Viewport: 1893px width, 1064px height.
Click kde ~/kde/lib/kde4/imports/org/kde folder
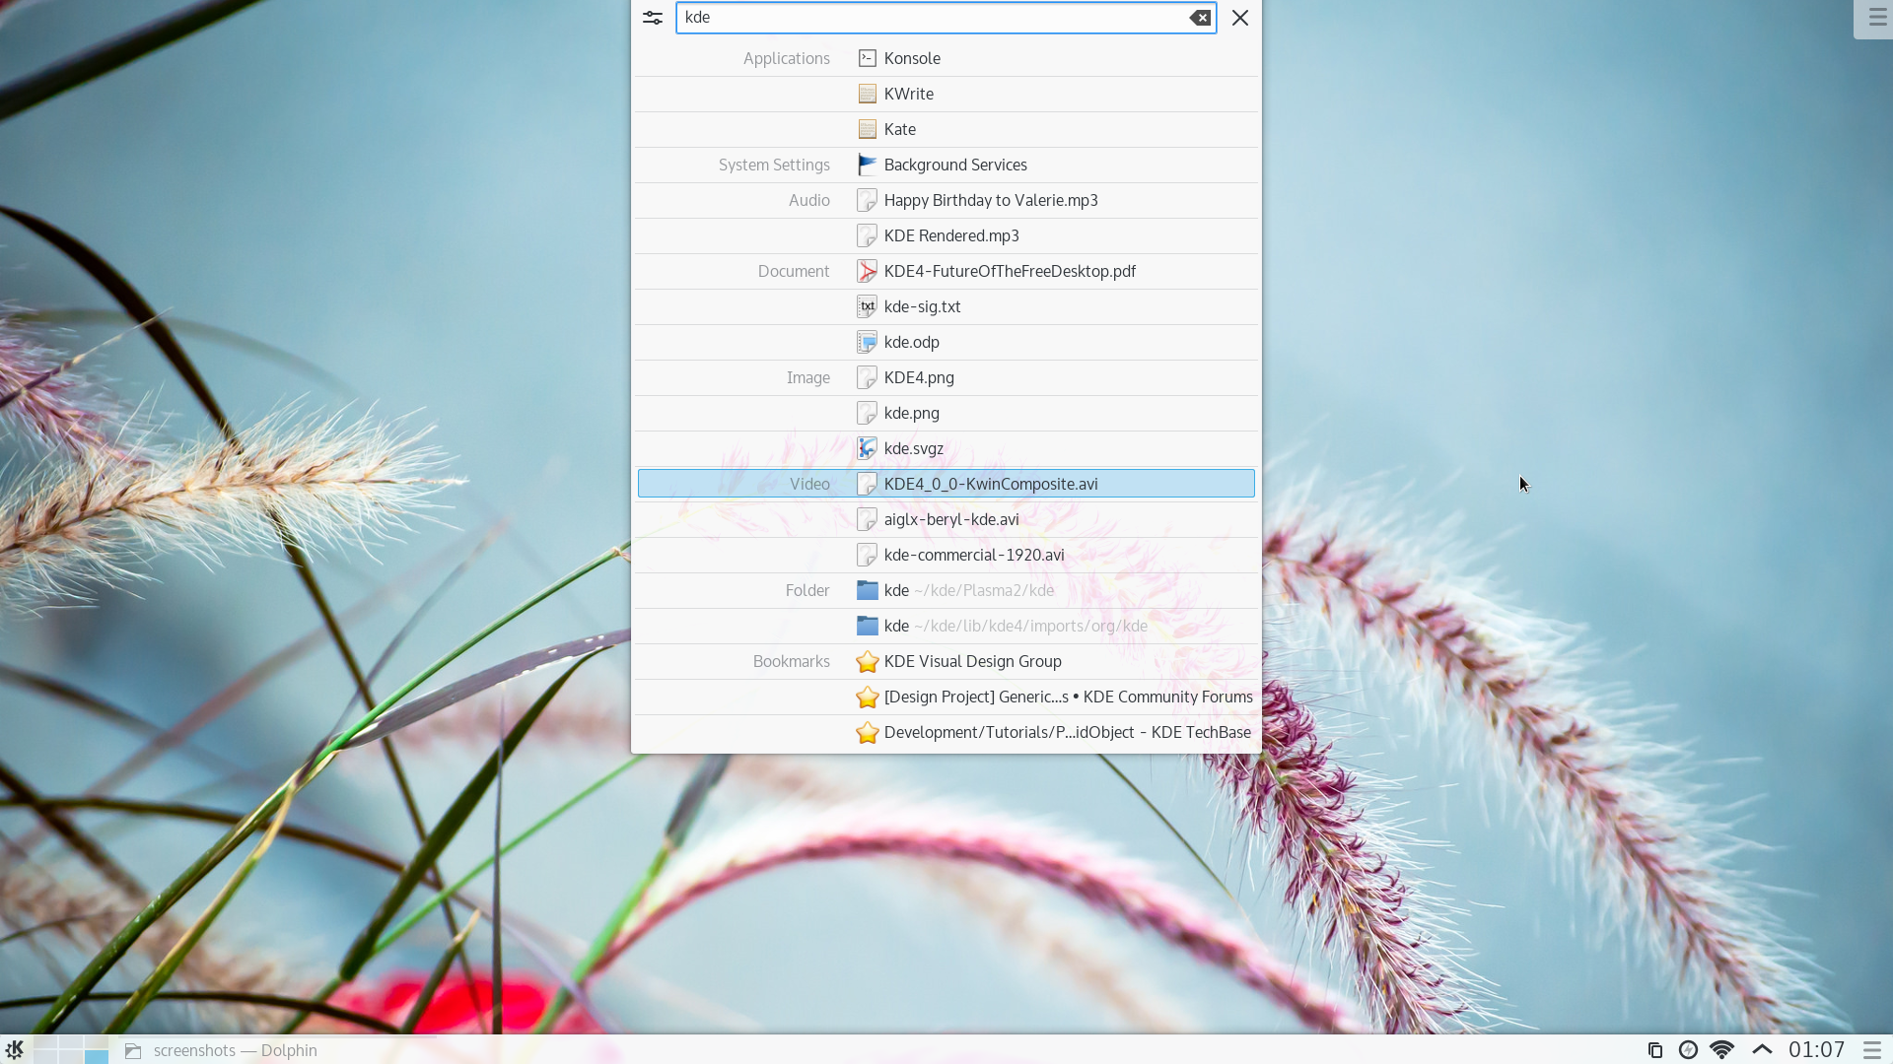pyautogui.click(x=1016, y=625)
